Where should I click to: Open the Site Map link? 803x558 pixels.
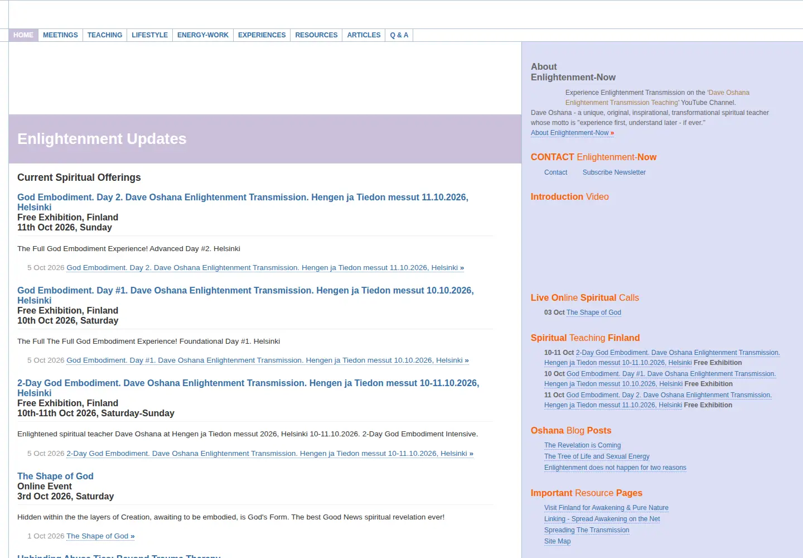point(557,541)
